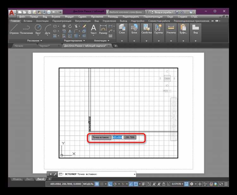Click the Y coordinate field 286.7896

(130, 137)
